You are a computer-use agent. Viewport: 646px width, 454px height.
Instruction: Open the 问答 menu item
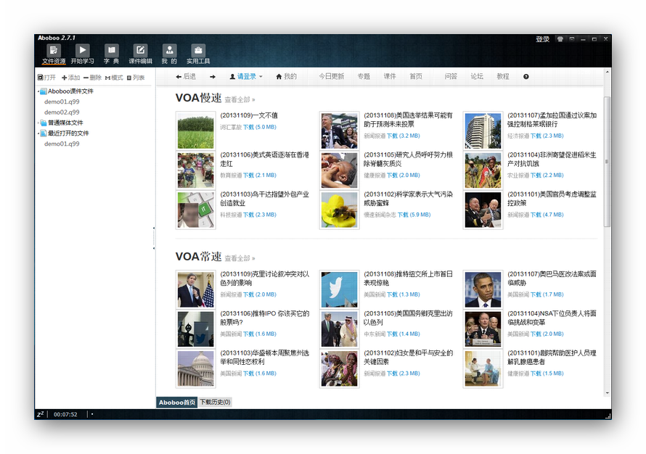click(451, 76)
